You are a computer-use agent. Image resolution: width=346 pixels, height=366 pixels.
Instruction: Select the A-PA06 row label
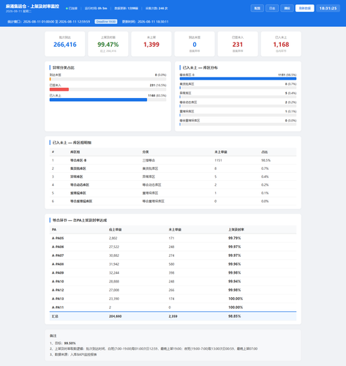click(58, 247)
